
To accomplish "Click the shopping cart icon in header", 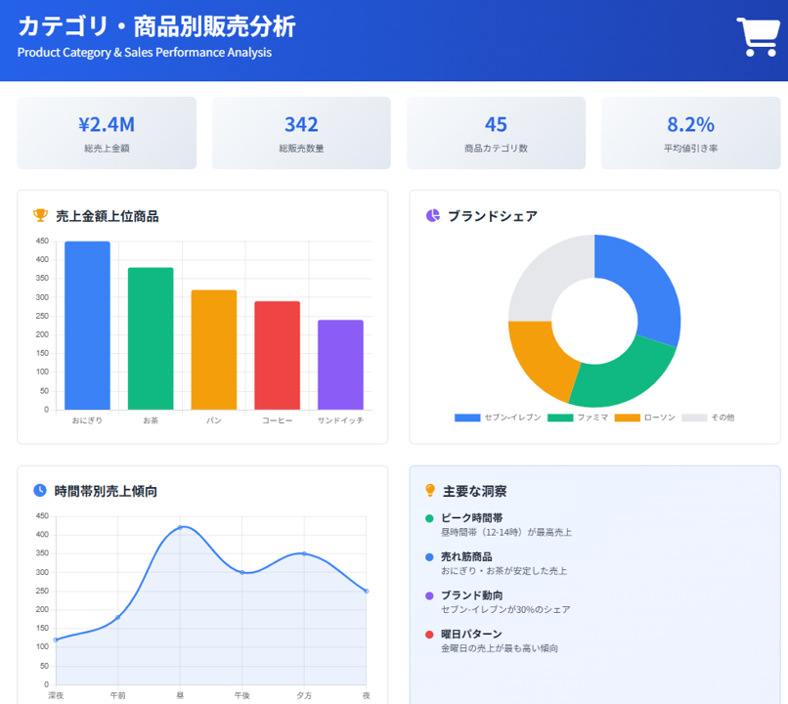I will [x=758, y=37].
